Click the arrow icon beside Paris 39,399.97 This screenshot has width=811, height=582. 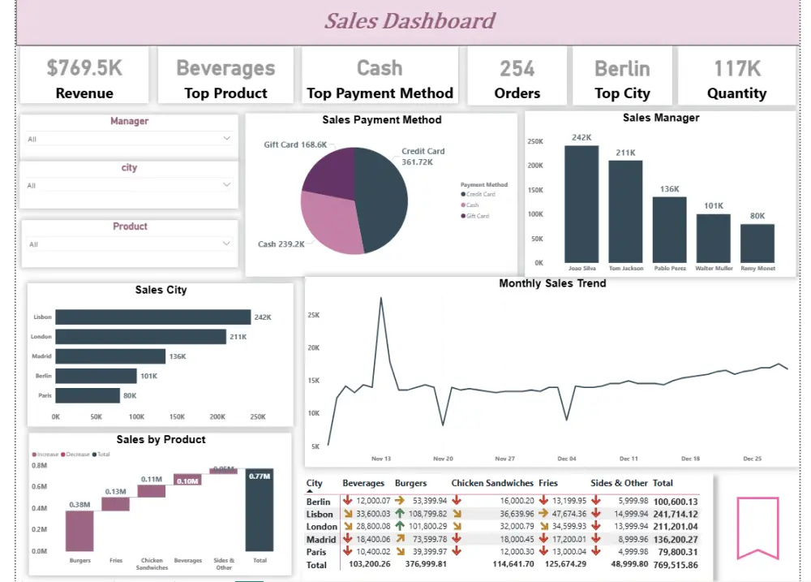pyautogui.click(x=400, y=551)
